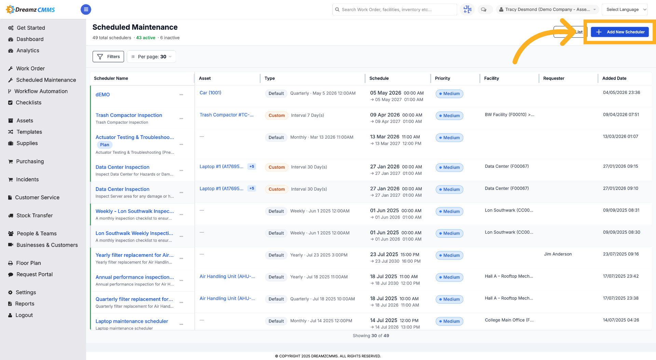Image resolution: width=656 pixels, height=360 pixels.
Task: Open three-dot menu for Yearly filter replacement
Action: click(181, 259)
